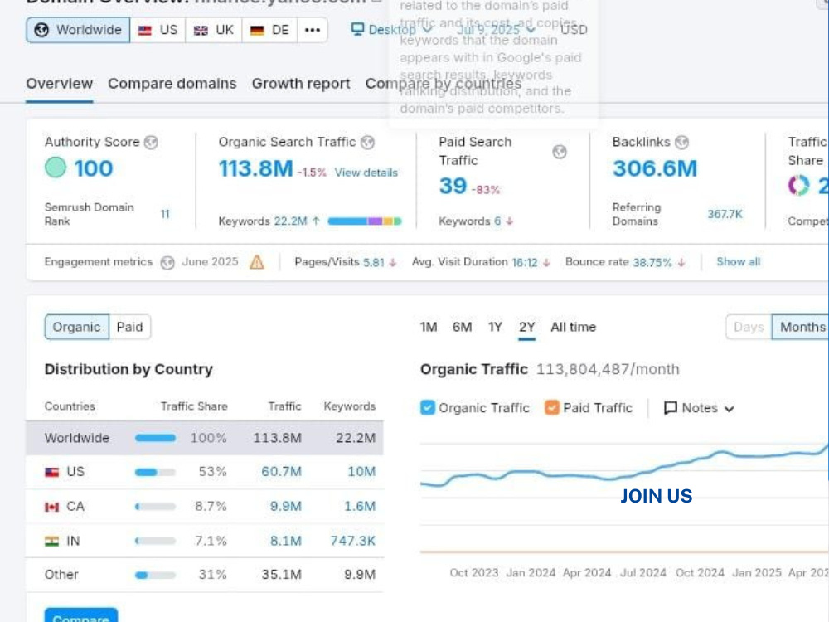Click the Traffic Share donut icon
Image resolution: width=829 pixels, height=622 pixels.
click(798, 185)
